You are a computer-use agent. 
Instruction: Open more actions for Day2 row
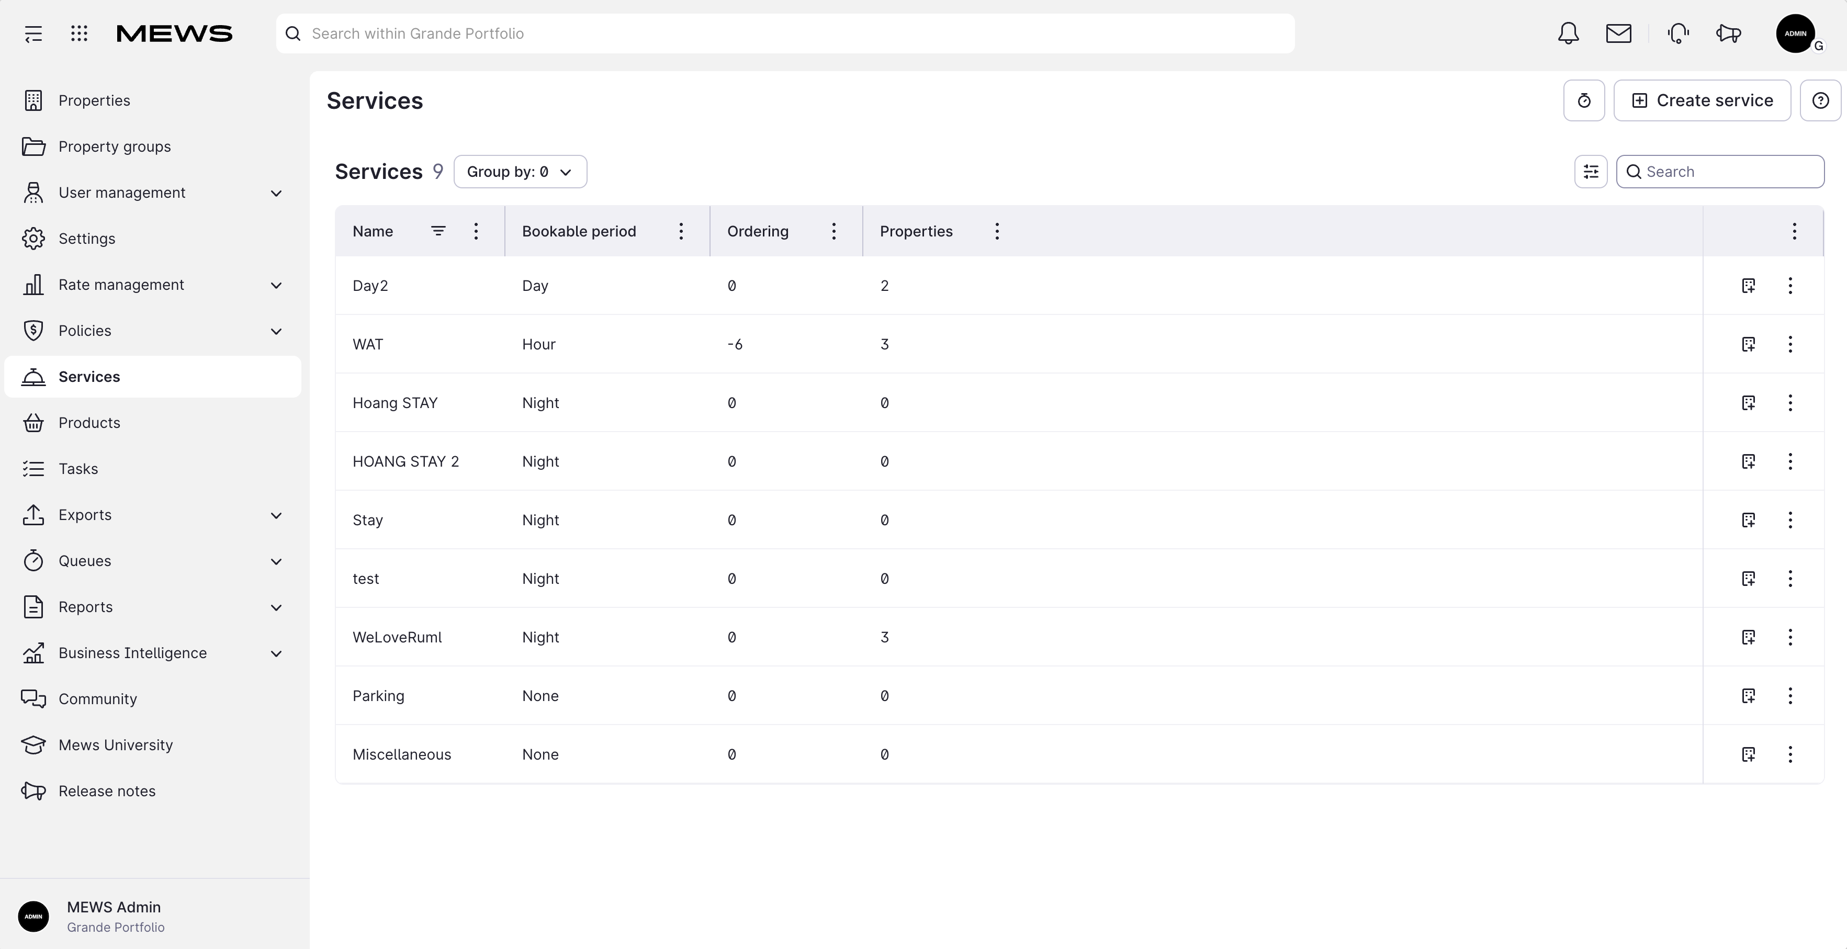1789,285
